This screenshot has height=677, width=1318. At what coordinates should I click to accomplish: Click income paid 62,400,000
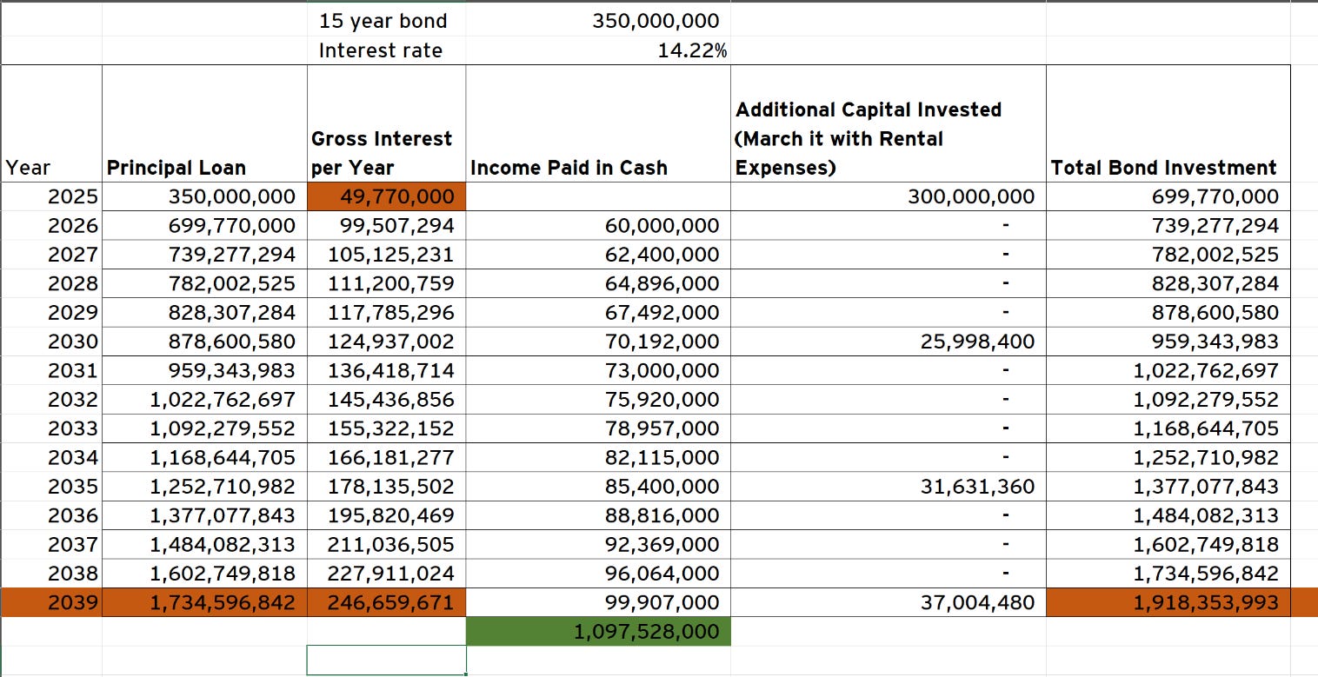(x=598, y=255)
